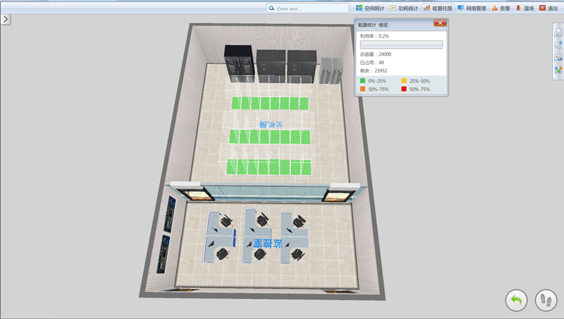This screenshot has width=564, height=319.
Task: Click the bottom settings sliders icon in right toolbar
Action: coord(558,70)
